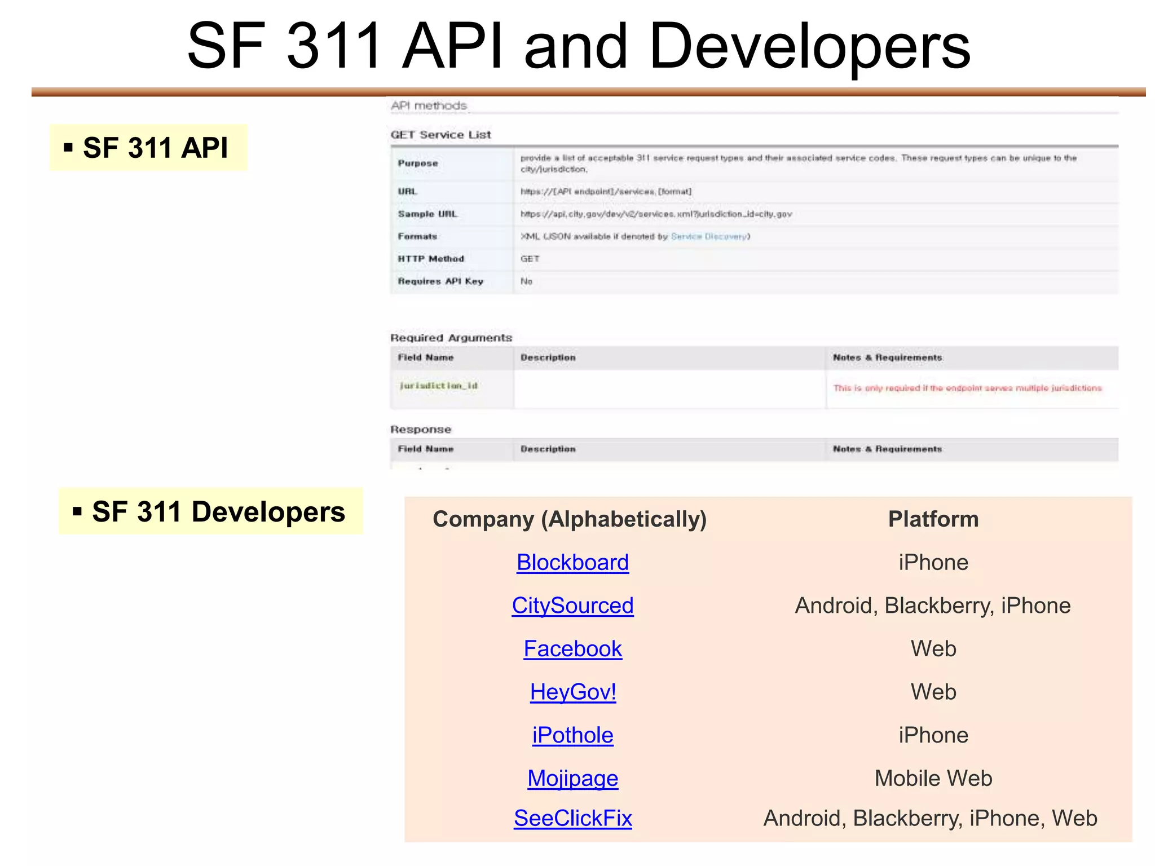This screenshot has width=1155, height=866.
Task: Click the Web platform cell for HeyGov!
Action: (x=933, y=692)
